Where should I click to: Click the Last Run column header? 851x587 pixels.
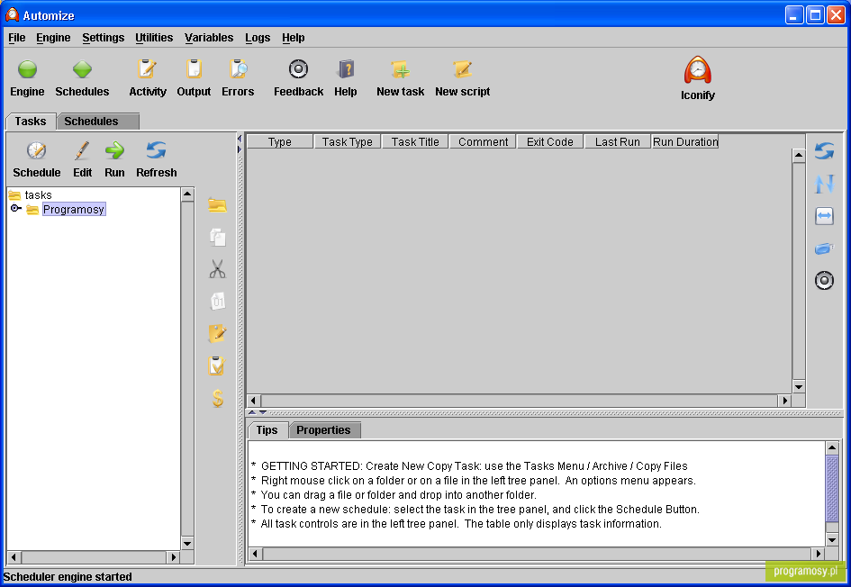coord(618,141)
